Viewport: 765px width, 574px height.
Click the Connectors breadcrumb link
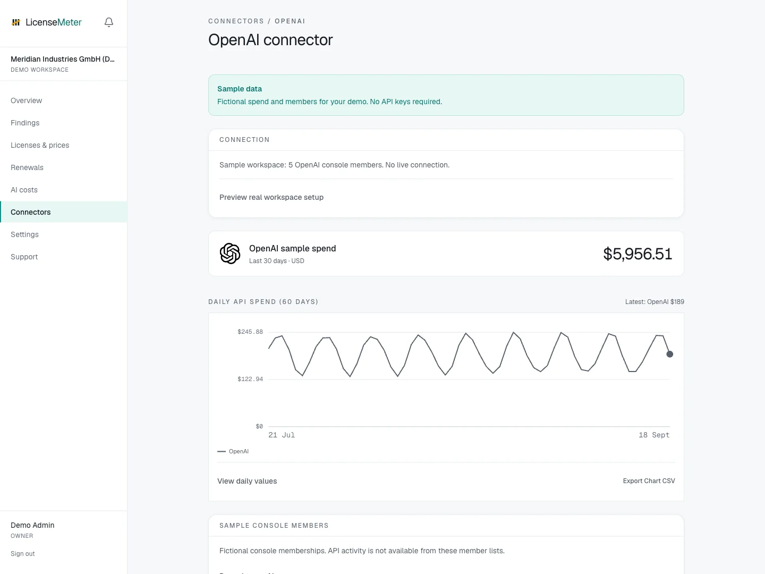coord(236,21)
